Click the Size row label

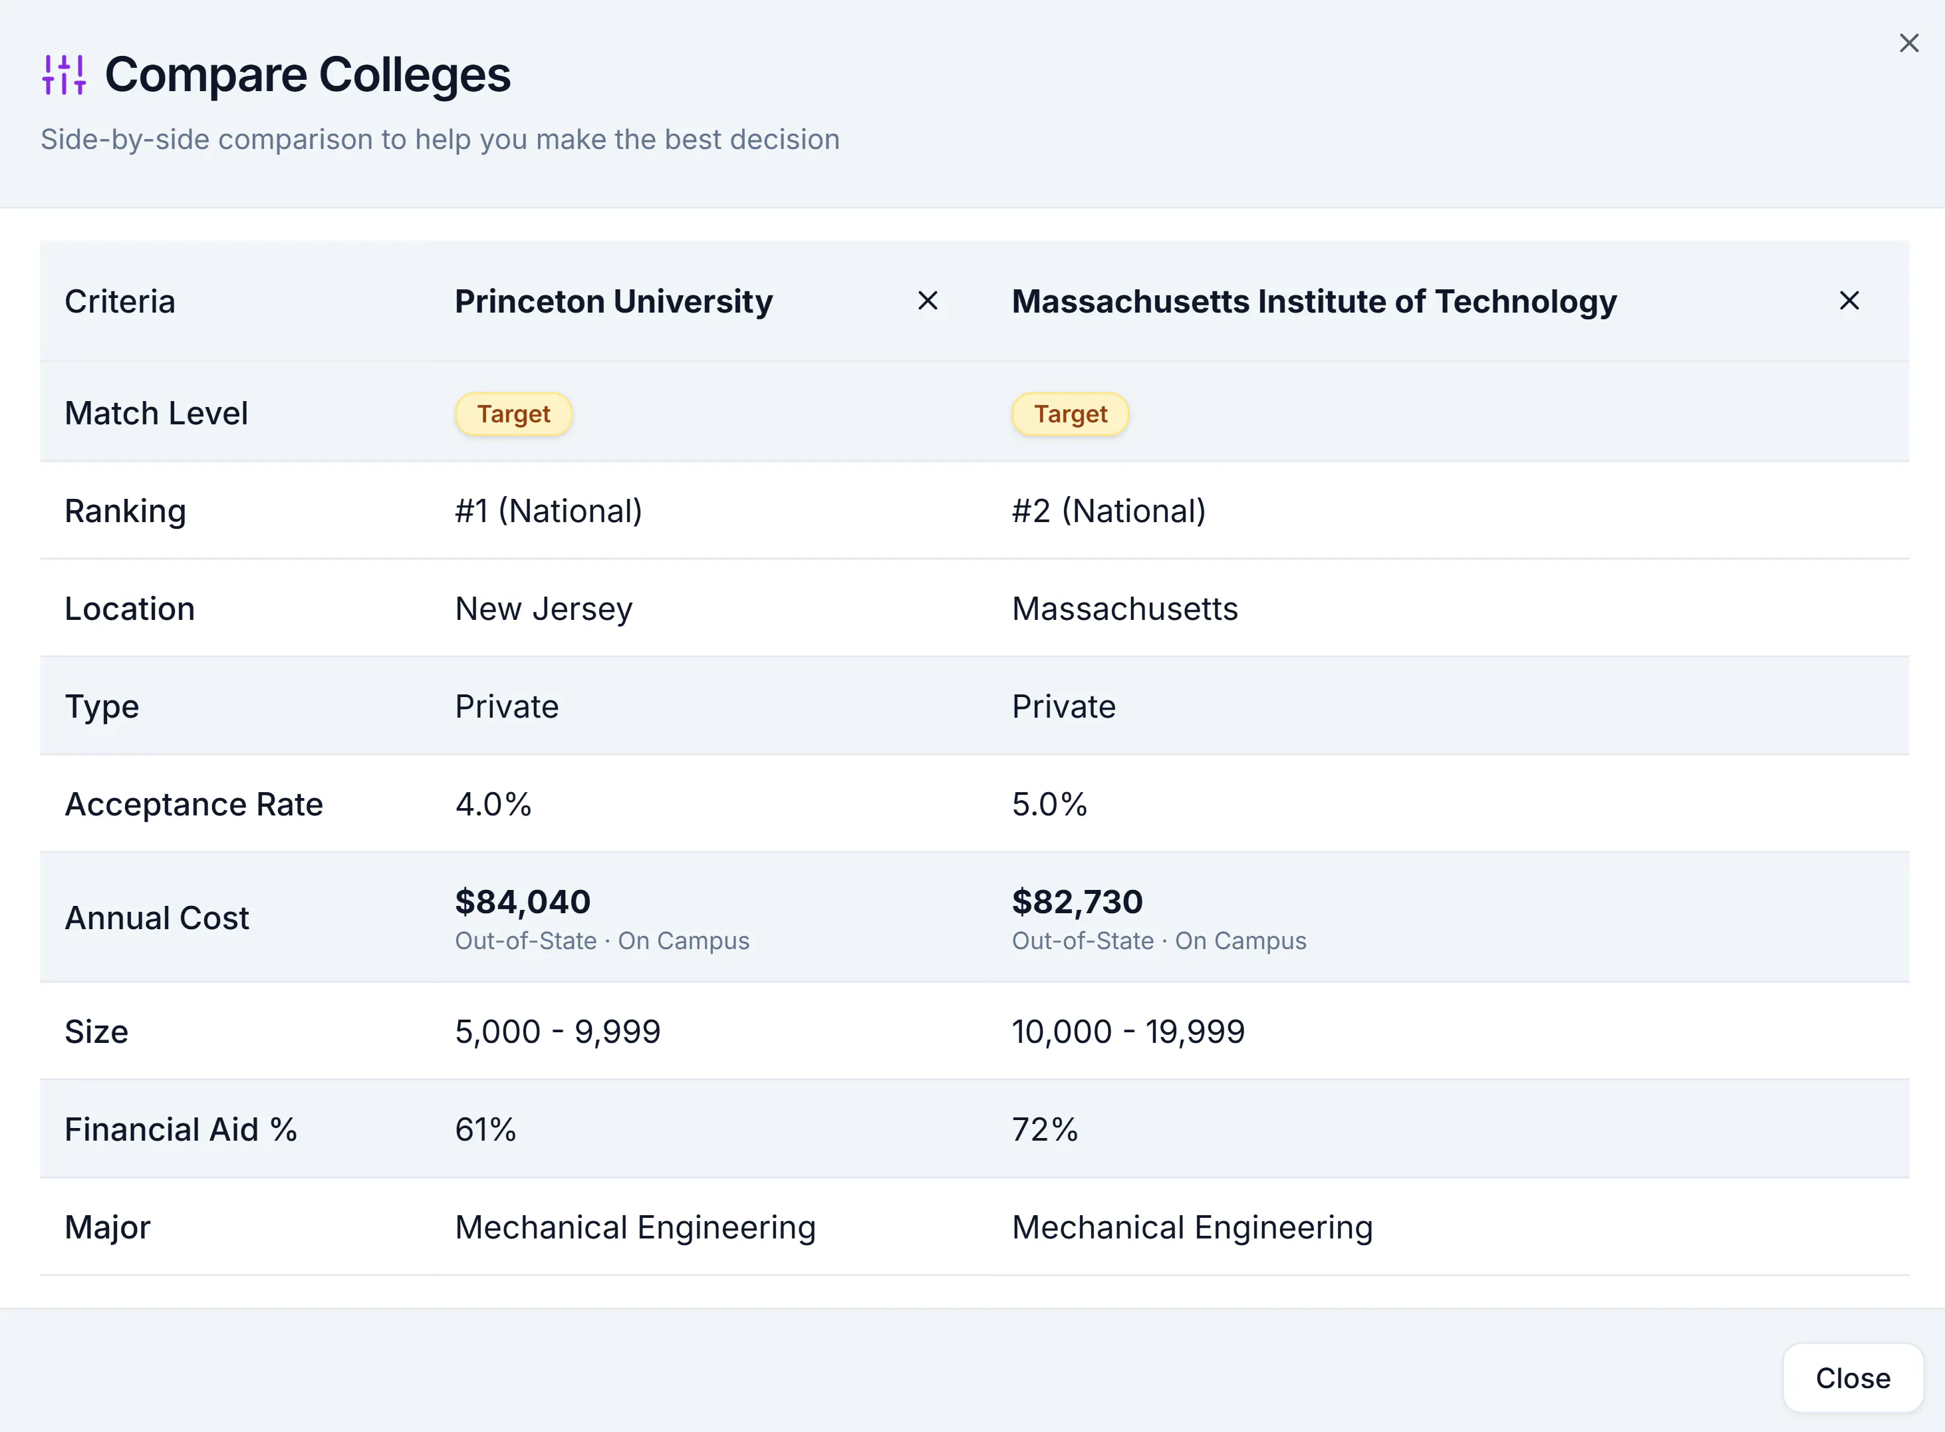97,1032
